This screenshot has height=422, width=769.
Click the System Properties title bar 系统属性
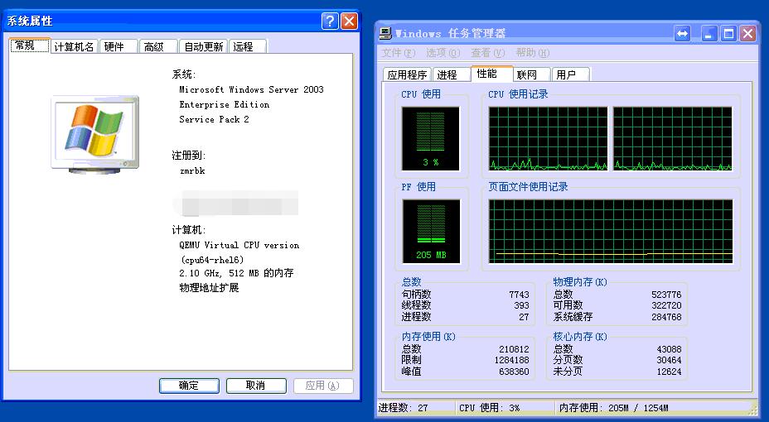[30, 21]
